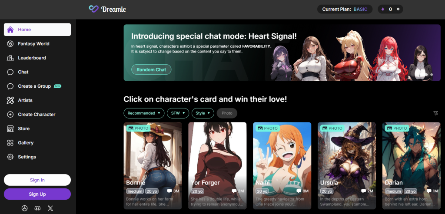The image size is (445, 214).
Task: Expand the Recommended sort dropdown
Action: pos(144,113)
